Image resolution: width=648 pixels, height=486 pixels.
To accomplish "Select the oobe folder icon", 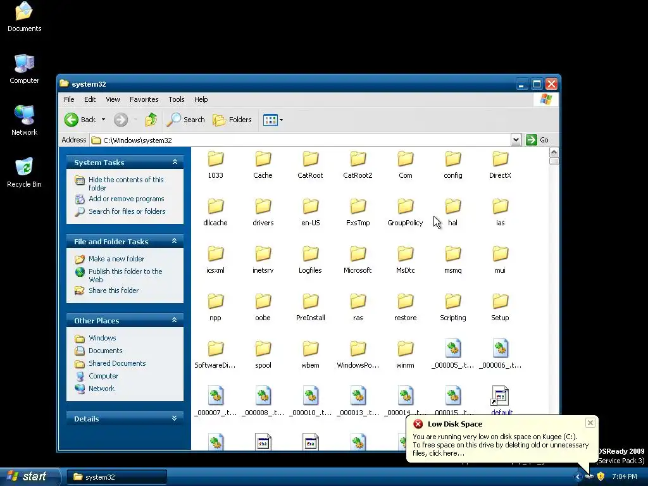I will pyautogui.click(x=263, y=301).
